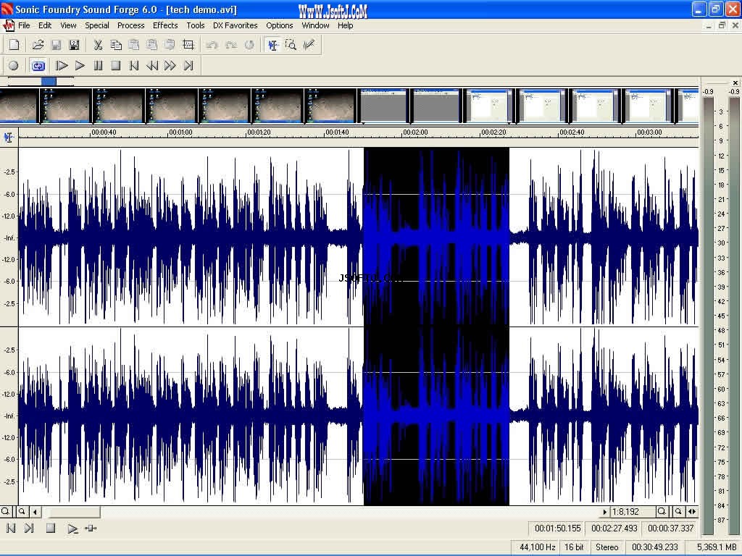This screenshot has width=742, height=556.
Task: Open the Options menu
Action: 280,25
